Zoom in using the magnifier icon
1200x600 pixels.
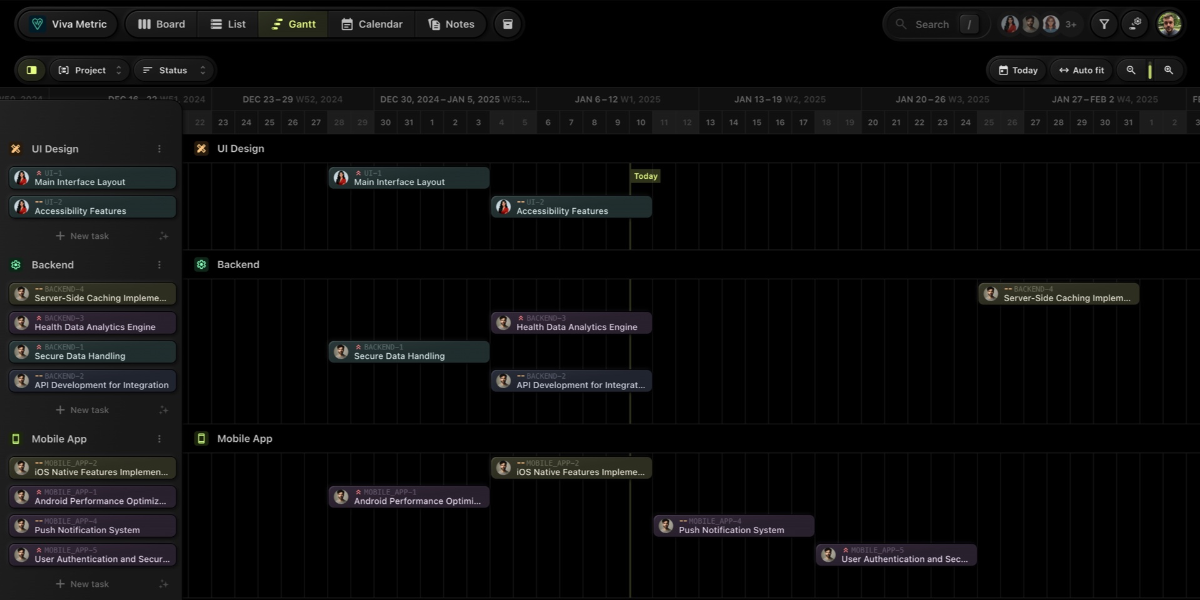(1169, 70)
